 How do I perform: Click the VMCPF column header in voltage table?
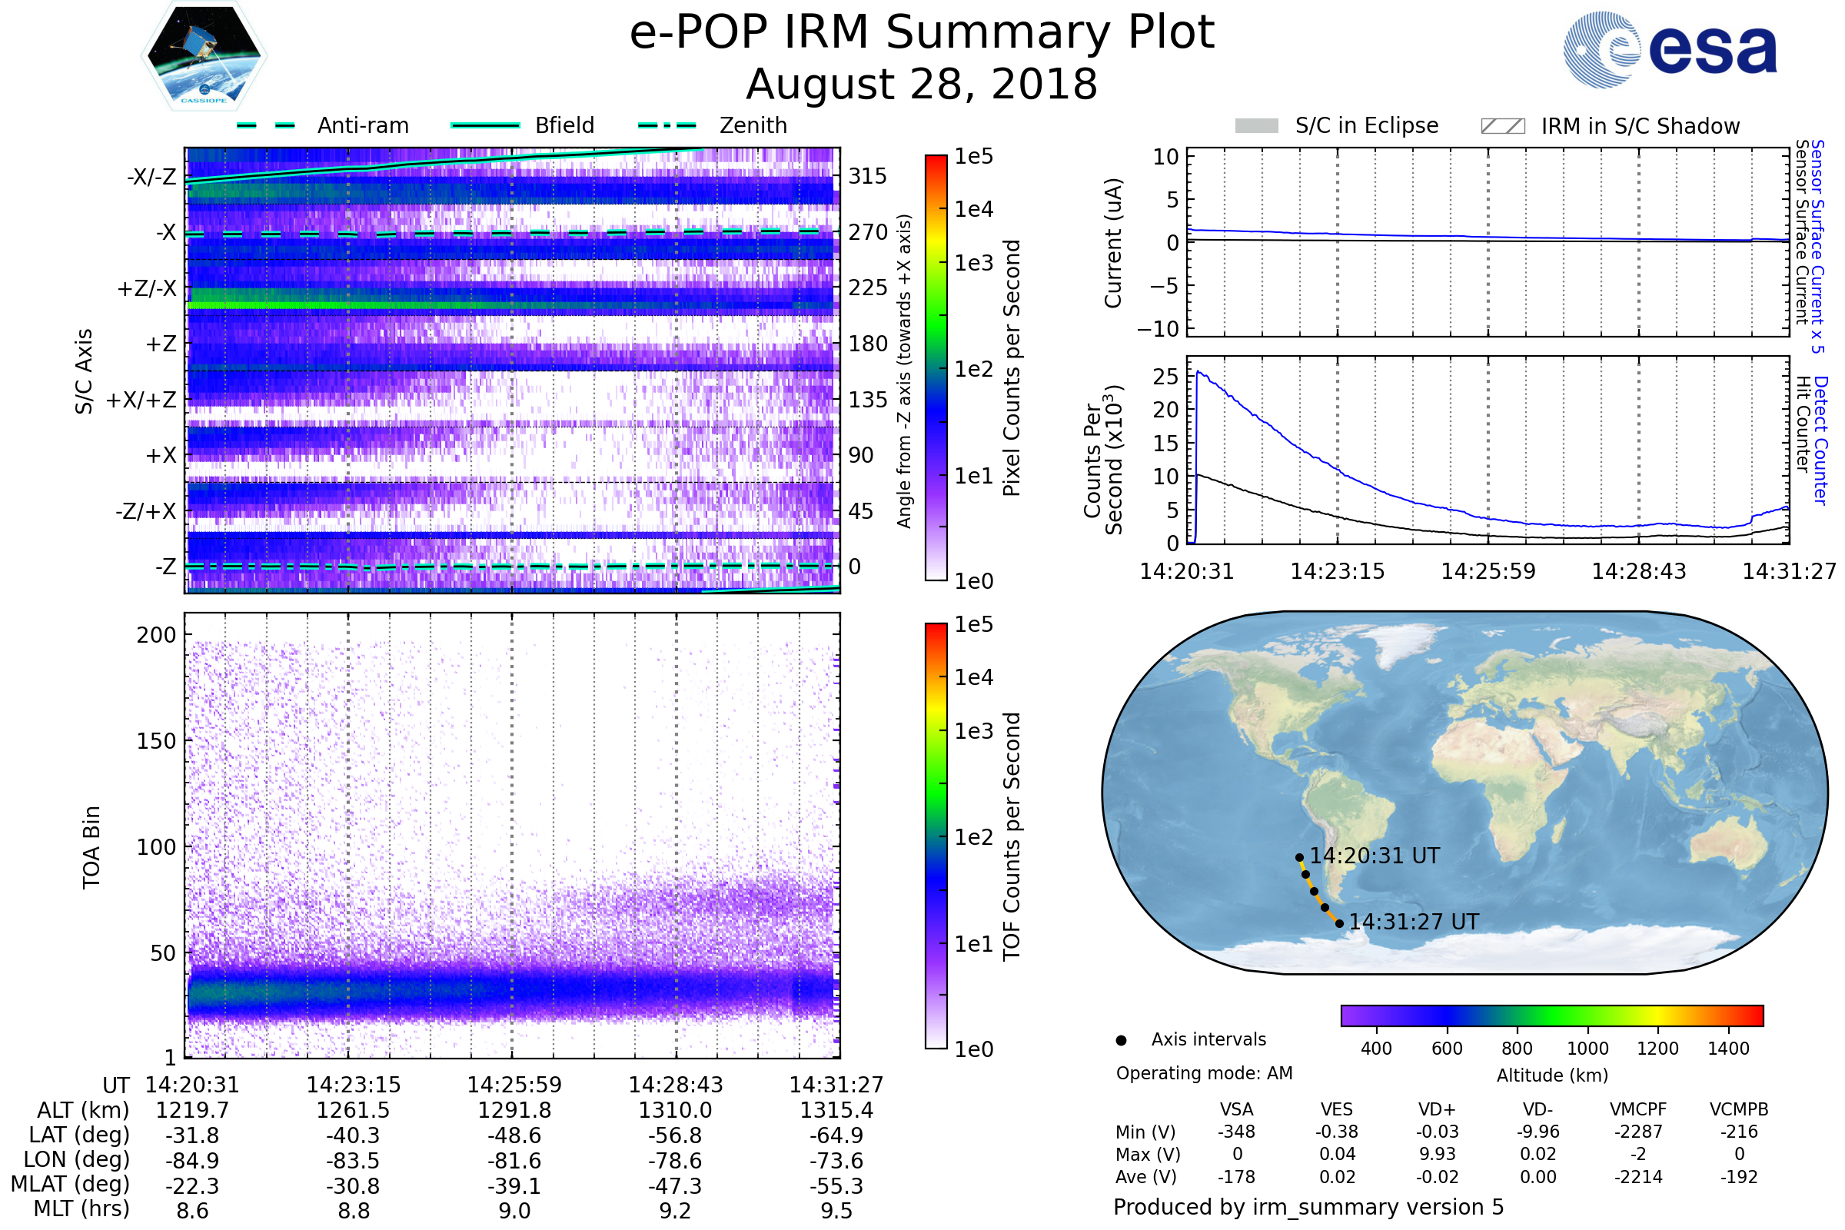pos(1638,1109)
